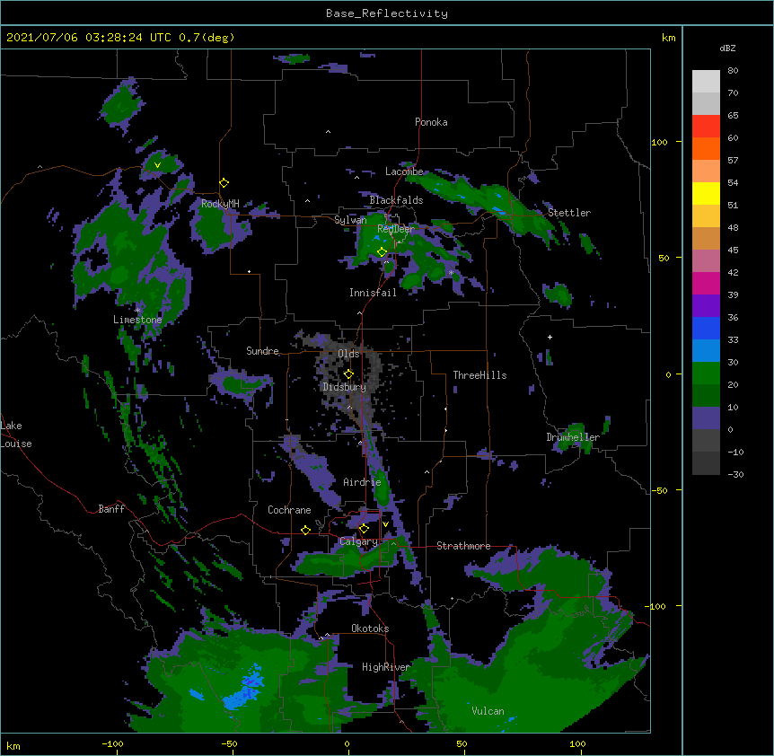Click the Blackfalds city label
The image size is (774, 756).
396,200
